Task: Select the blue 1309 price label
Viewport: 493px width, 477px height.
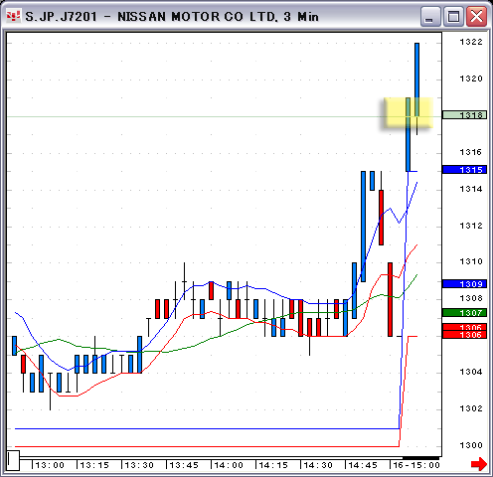Action: click(464, 284)
